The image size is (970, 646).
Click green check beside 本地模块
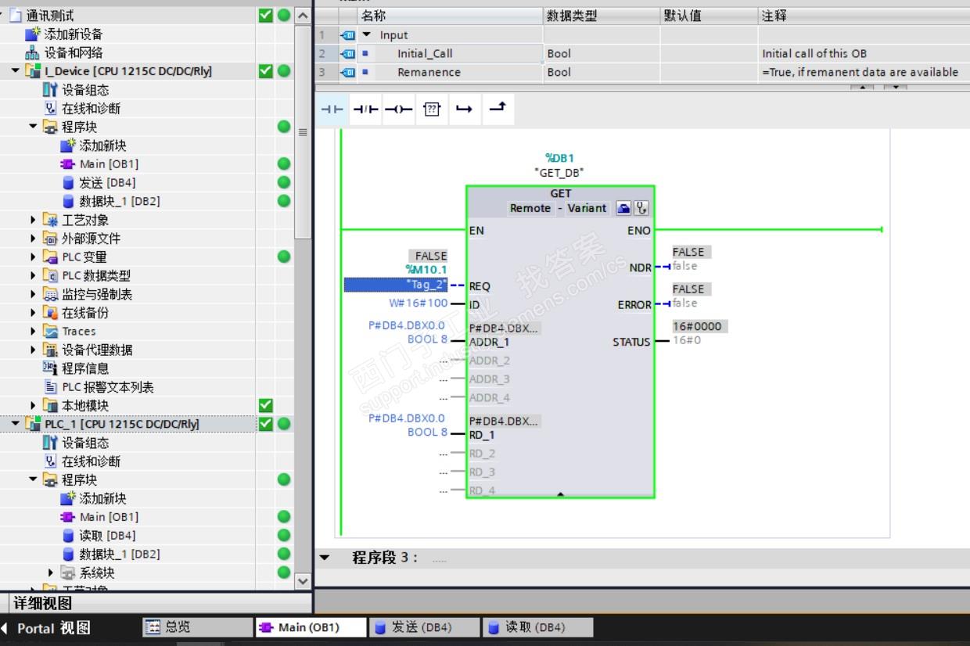point(266,405)
